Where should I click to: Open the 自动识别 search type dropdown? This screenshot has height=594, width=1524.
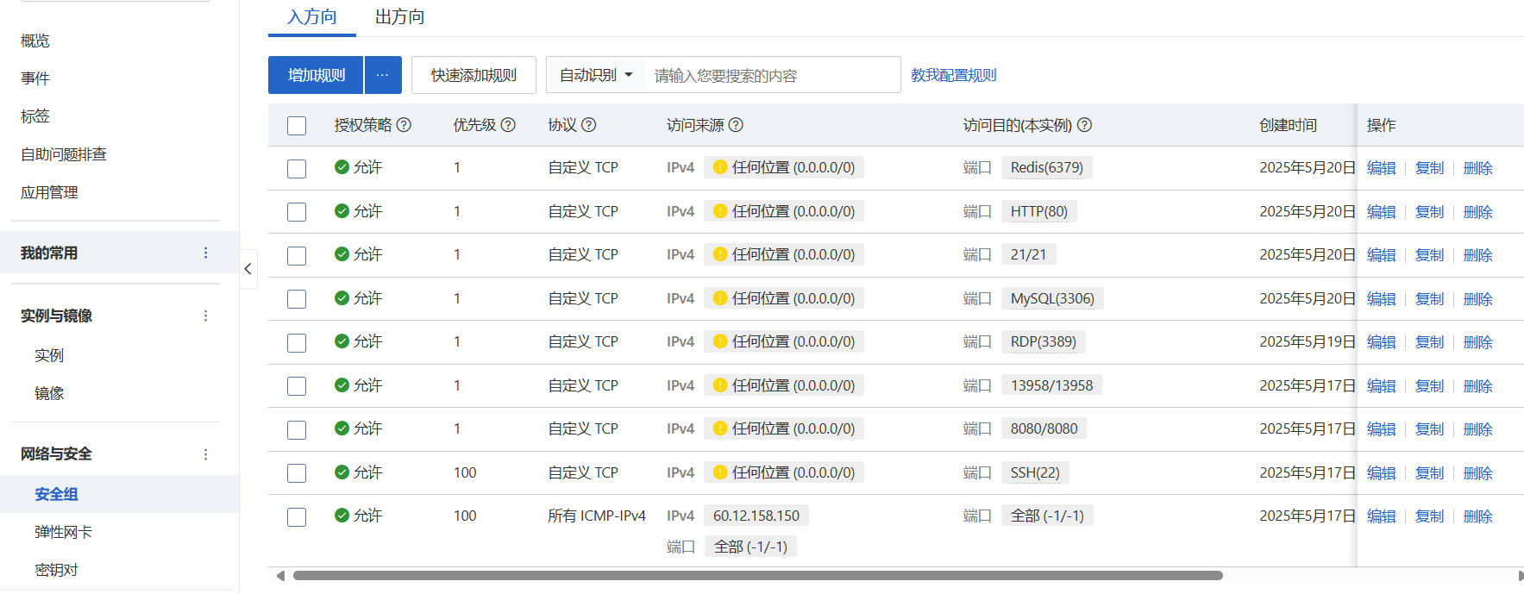(596, 75)
